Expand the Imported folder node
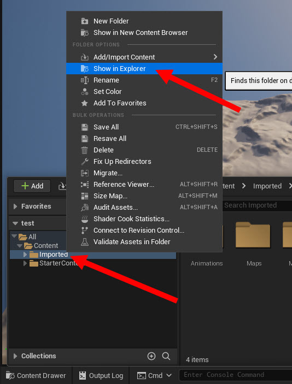 (25, 255)
